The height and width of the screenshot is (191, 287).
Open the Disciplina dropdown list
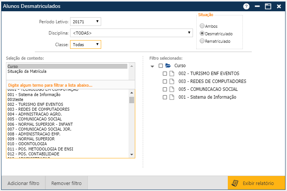click(131, 33)
